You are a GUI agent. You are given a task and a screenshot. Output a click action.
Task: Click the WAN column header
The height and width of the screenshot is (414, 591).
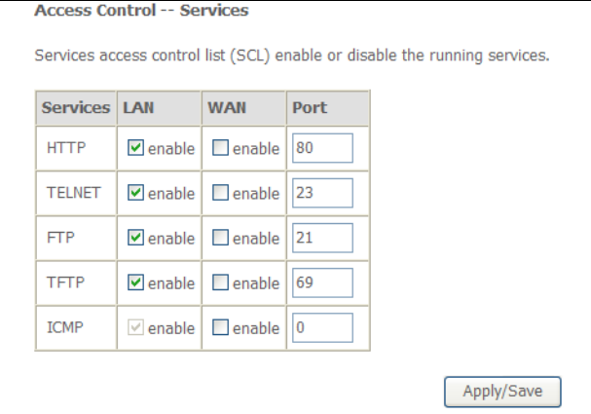[x=226, y=107]
